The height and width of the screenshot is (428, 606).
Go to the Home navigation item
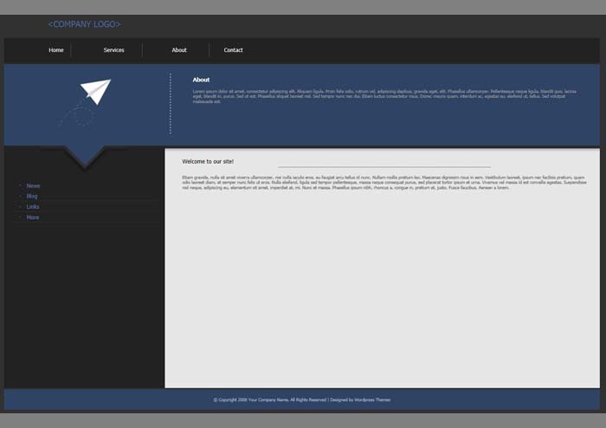coord(56,50)
